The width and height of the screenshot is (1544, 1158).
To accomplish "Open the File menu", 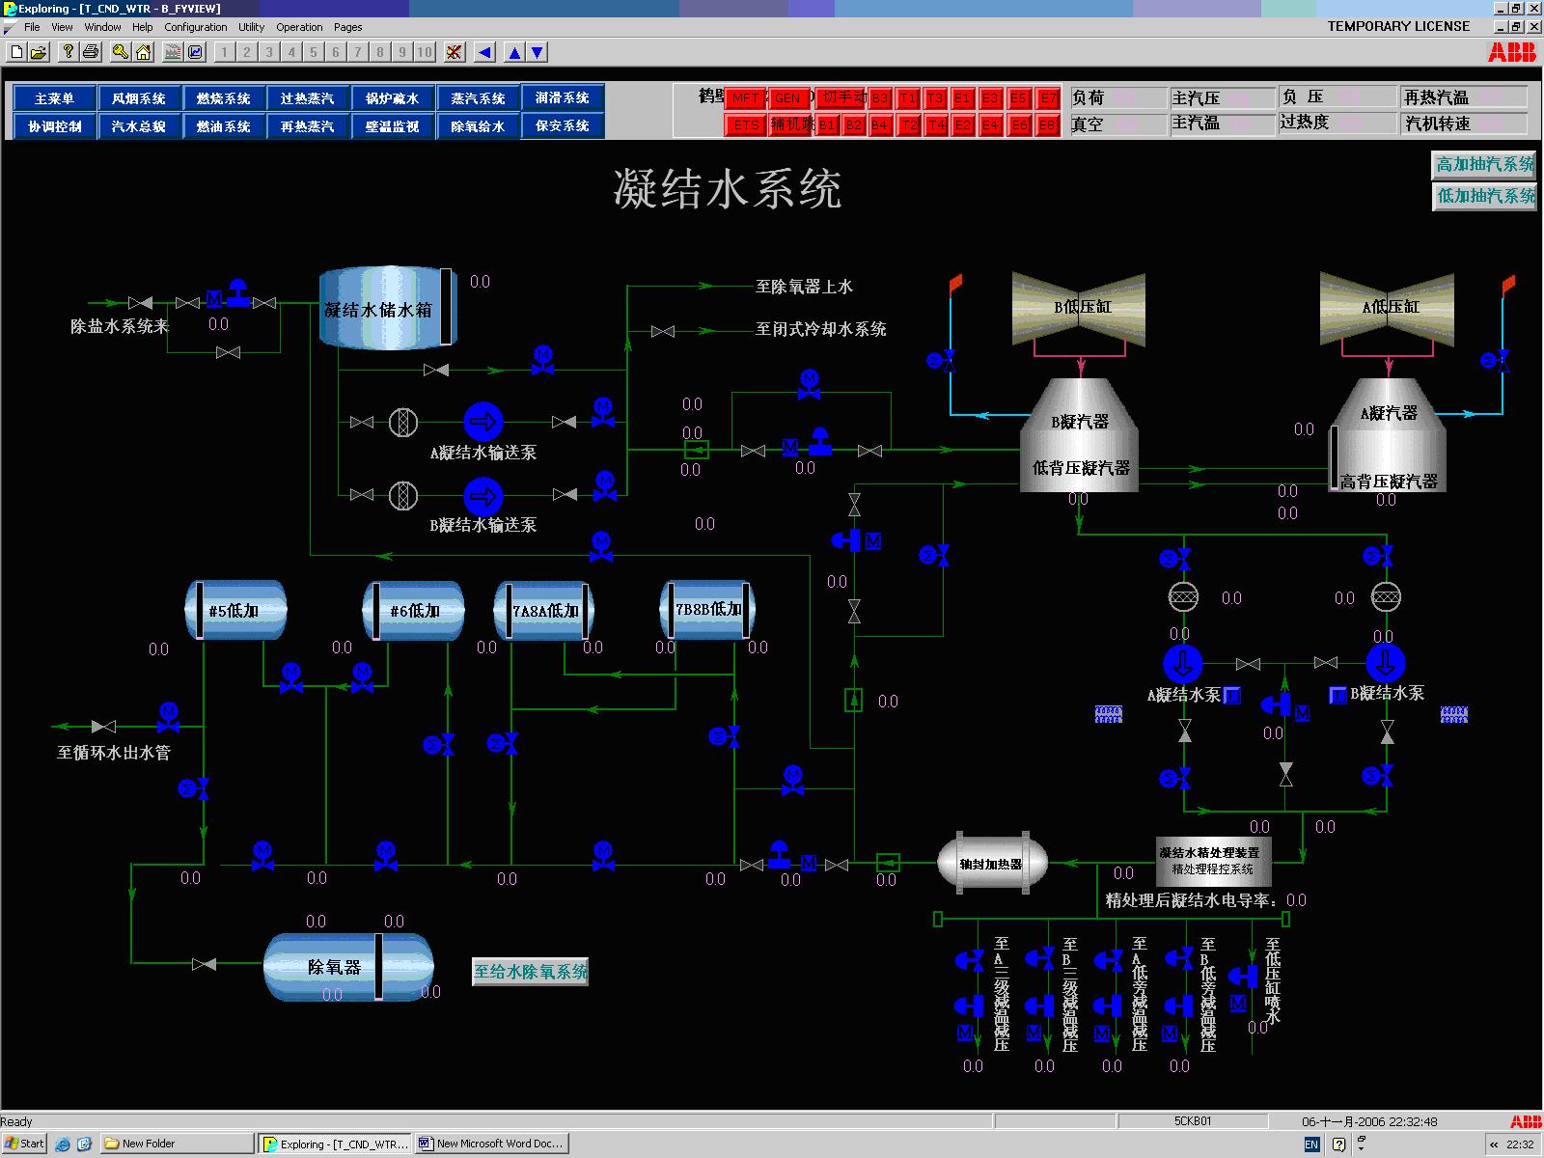I will [32, 27].
